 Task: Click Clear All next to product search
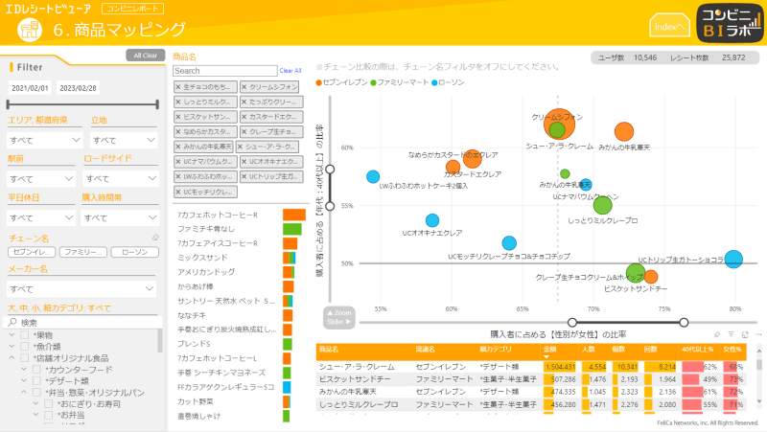click(x=291, y=71)
